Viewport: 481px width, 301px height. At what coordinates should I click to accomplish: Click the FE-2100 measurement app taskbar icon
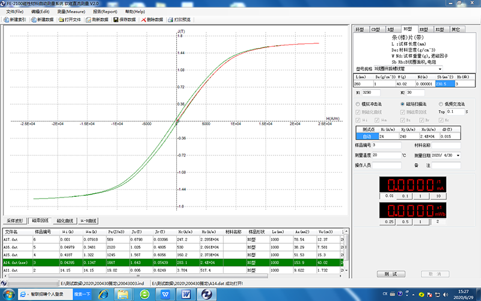point(207,294)
